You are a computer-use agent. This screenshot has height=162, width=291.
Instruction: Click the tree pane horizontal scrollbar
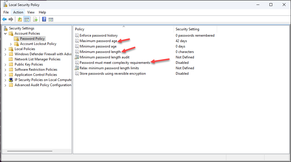coord(30,151)
